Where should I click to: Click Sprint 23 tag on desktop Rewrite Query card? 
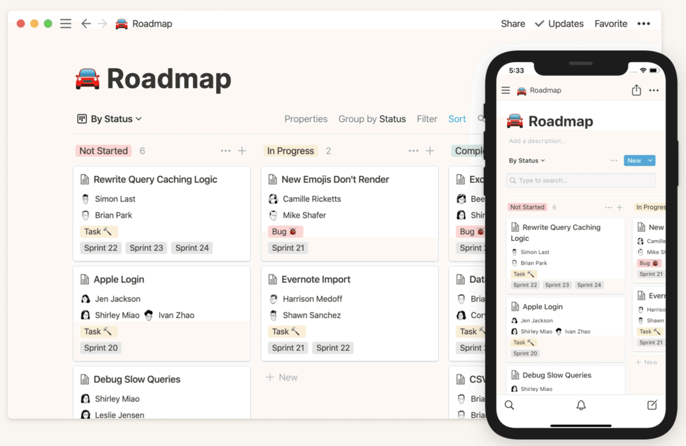[x=146, y=248]
